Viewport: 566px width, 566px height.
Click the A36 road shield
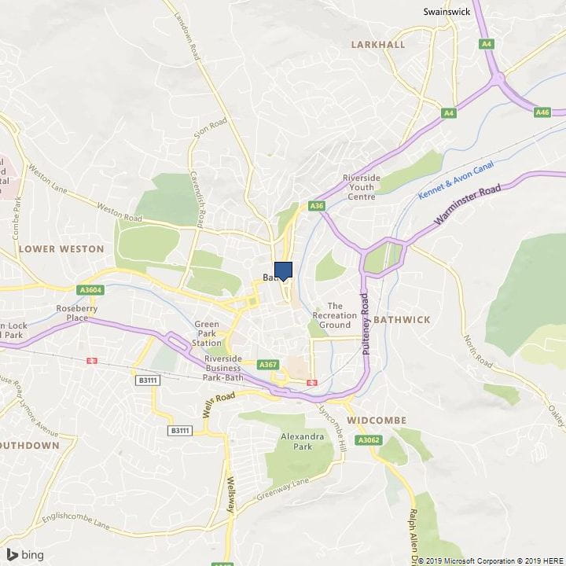click(317, 206)
